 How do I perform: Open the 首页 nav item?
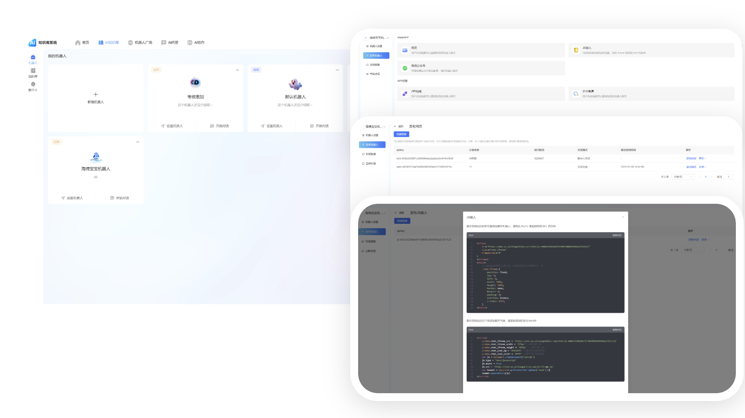click(82, 43)
